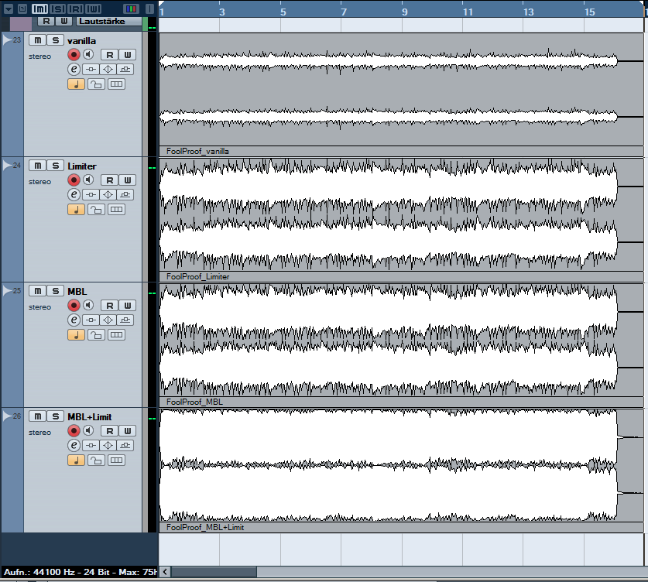Solo the Limiter track
The height and width of the screenshot is (582, 648).
coord(55,166)
